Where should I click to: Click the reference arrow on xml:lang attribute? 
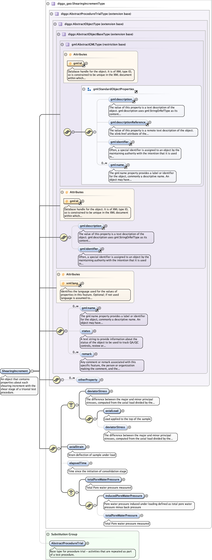coord(80,285)
